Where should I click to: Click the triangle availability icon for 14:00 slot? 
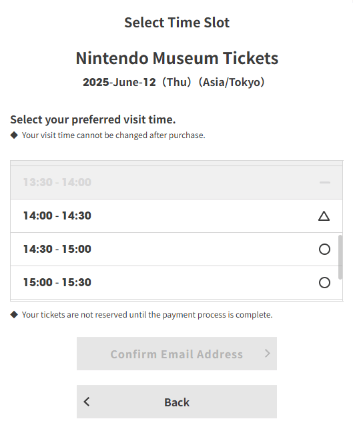[324, 216]
